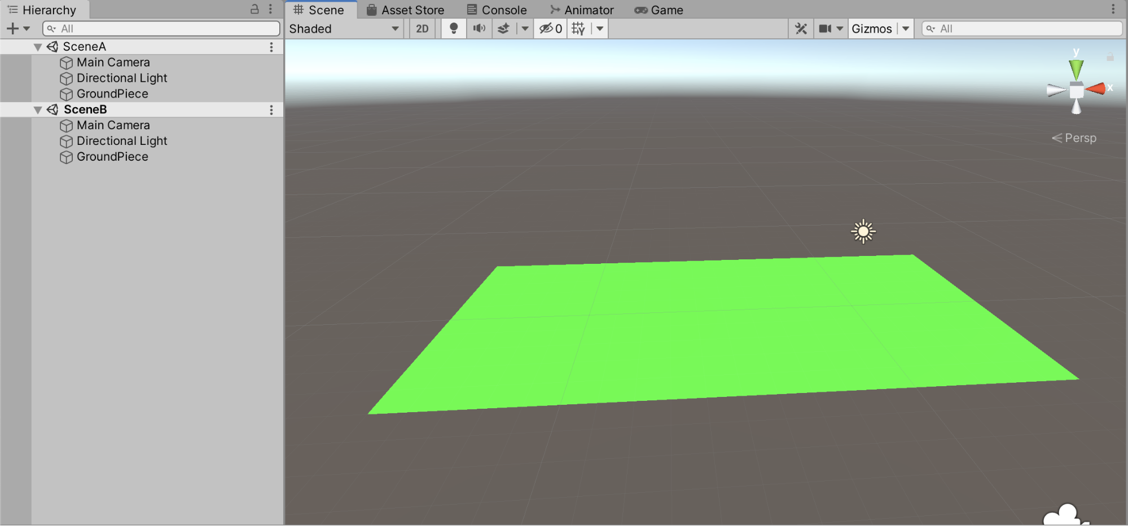Screen dimensions: 1128x526
Task: Toggle scene effects (skybox) icon
Action: coord(504,29)
